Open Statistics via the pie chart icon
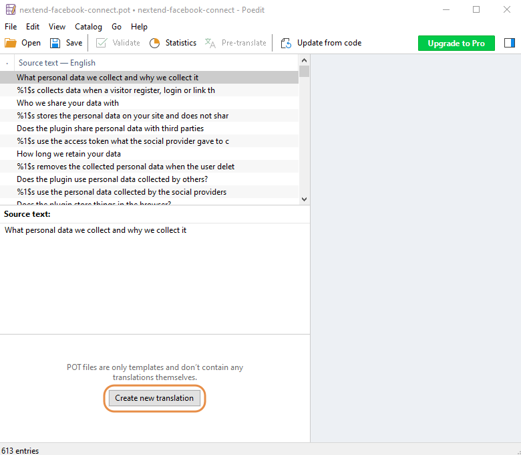 154,43
